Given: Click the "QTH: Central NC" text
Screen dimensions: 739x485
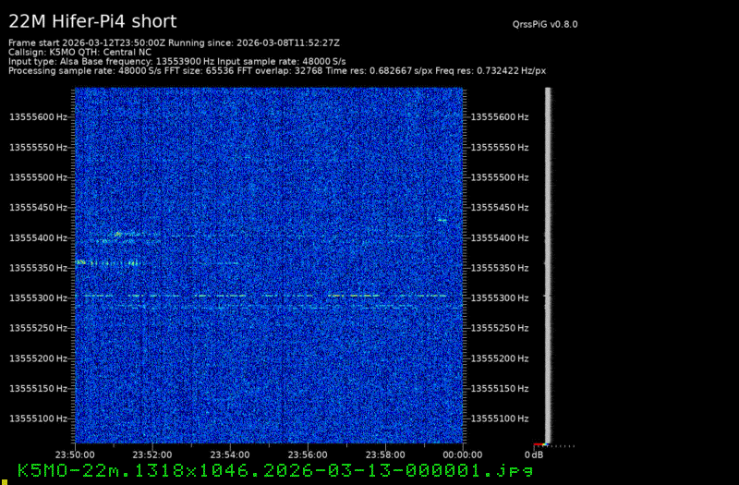Looking at the screenshot, I should [x=114, y=53].
